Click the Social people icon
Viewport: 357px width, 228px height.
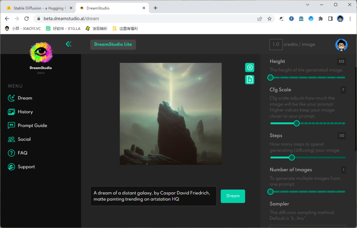pos(11,139)
